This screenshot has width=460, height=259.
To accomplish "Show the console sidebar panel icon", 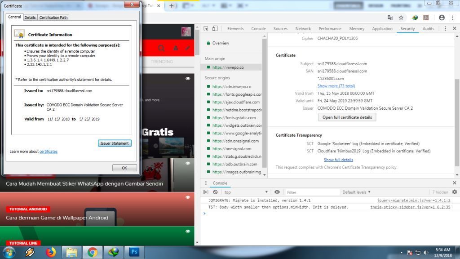I will point(206,192).
